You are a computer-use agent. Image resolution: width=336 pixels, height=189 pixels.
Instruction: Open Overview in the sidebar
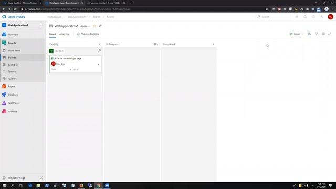click(x=13, y=35)
